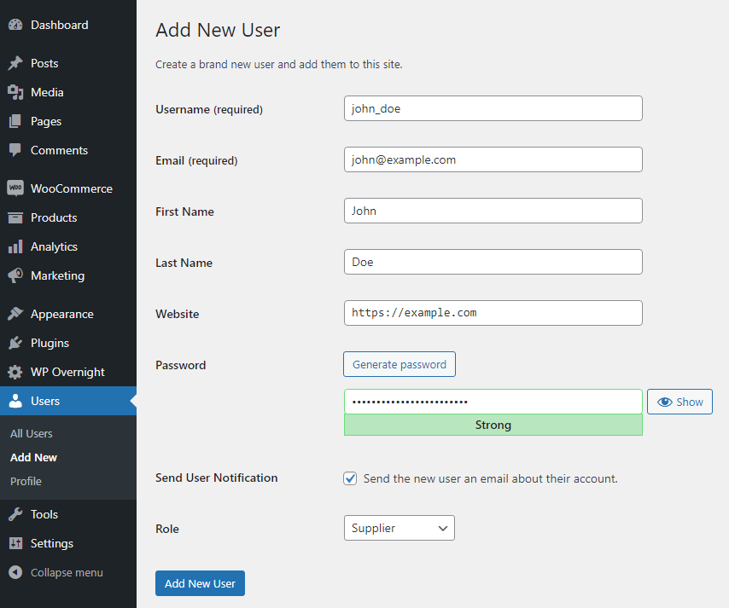Open the Media menu
Screen dimensions: 729x608
click(47, 92)
